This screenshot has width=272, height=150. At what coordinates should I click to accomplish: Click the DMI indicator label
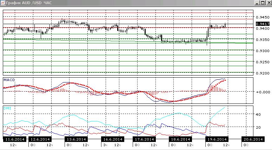[7, 108]
